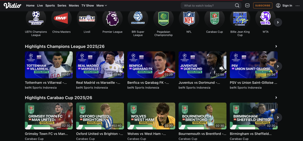Screen dimensions: 303x141
Task: Click the SUBSCRIBE button
Action: [x=263, y=5]
